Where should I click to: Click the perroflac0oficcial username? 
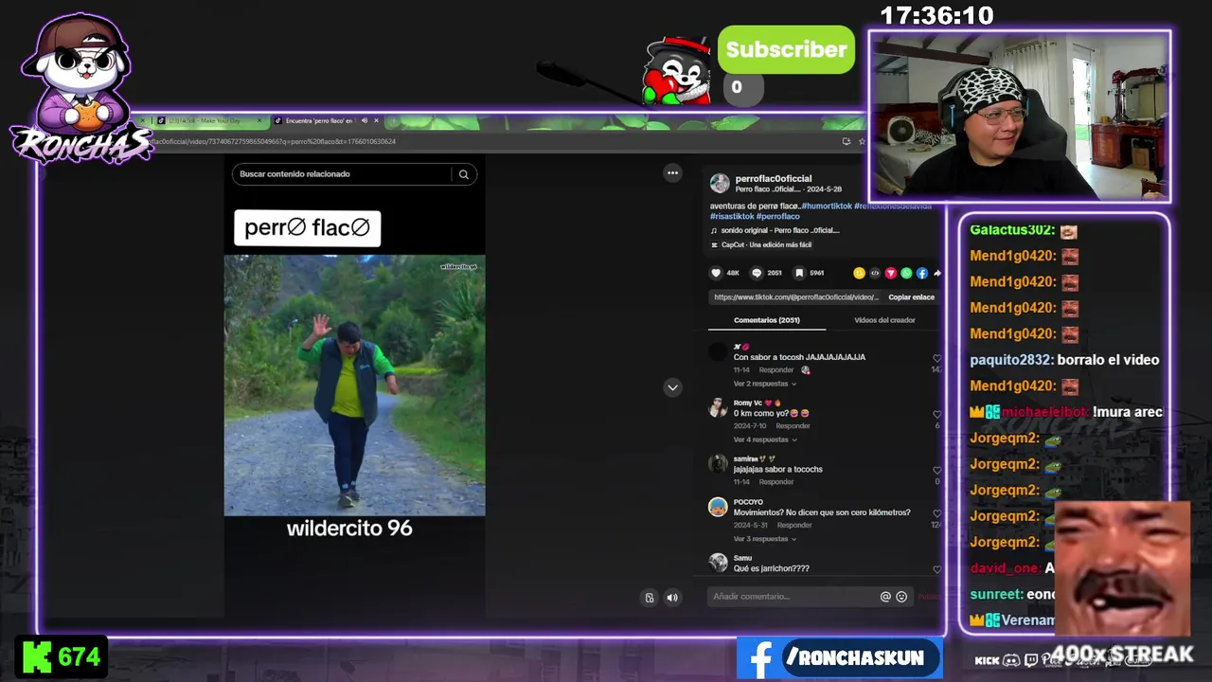click(x=773, y=178)
